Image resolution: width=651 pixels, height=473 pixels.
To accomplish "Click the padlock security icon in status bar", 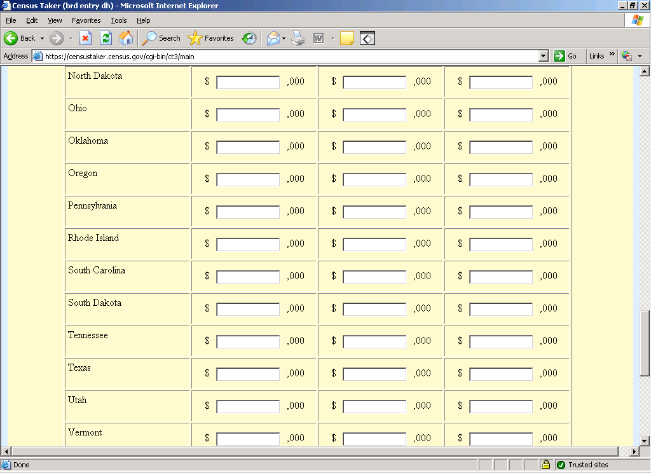I will (546, 464).
